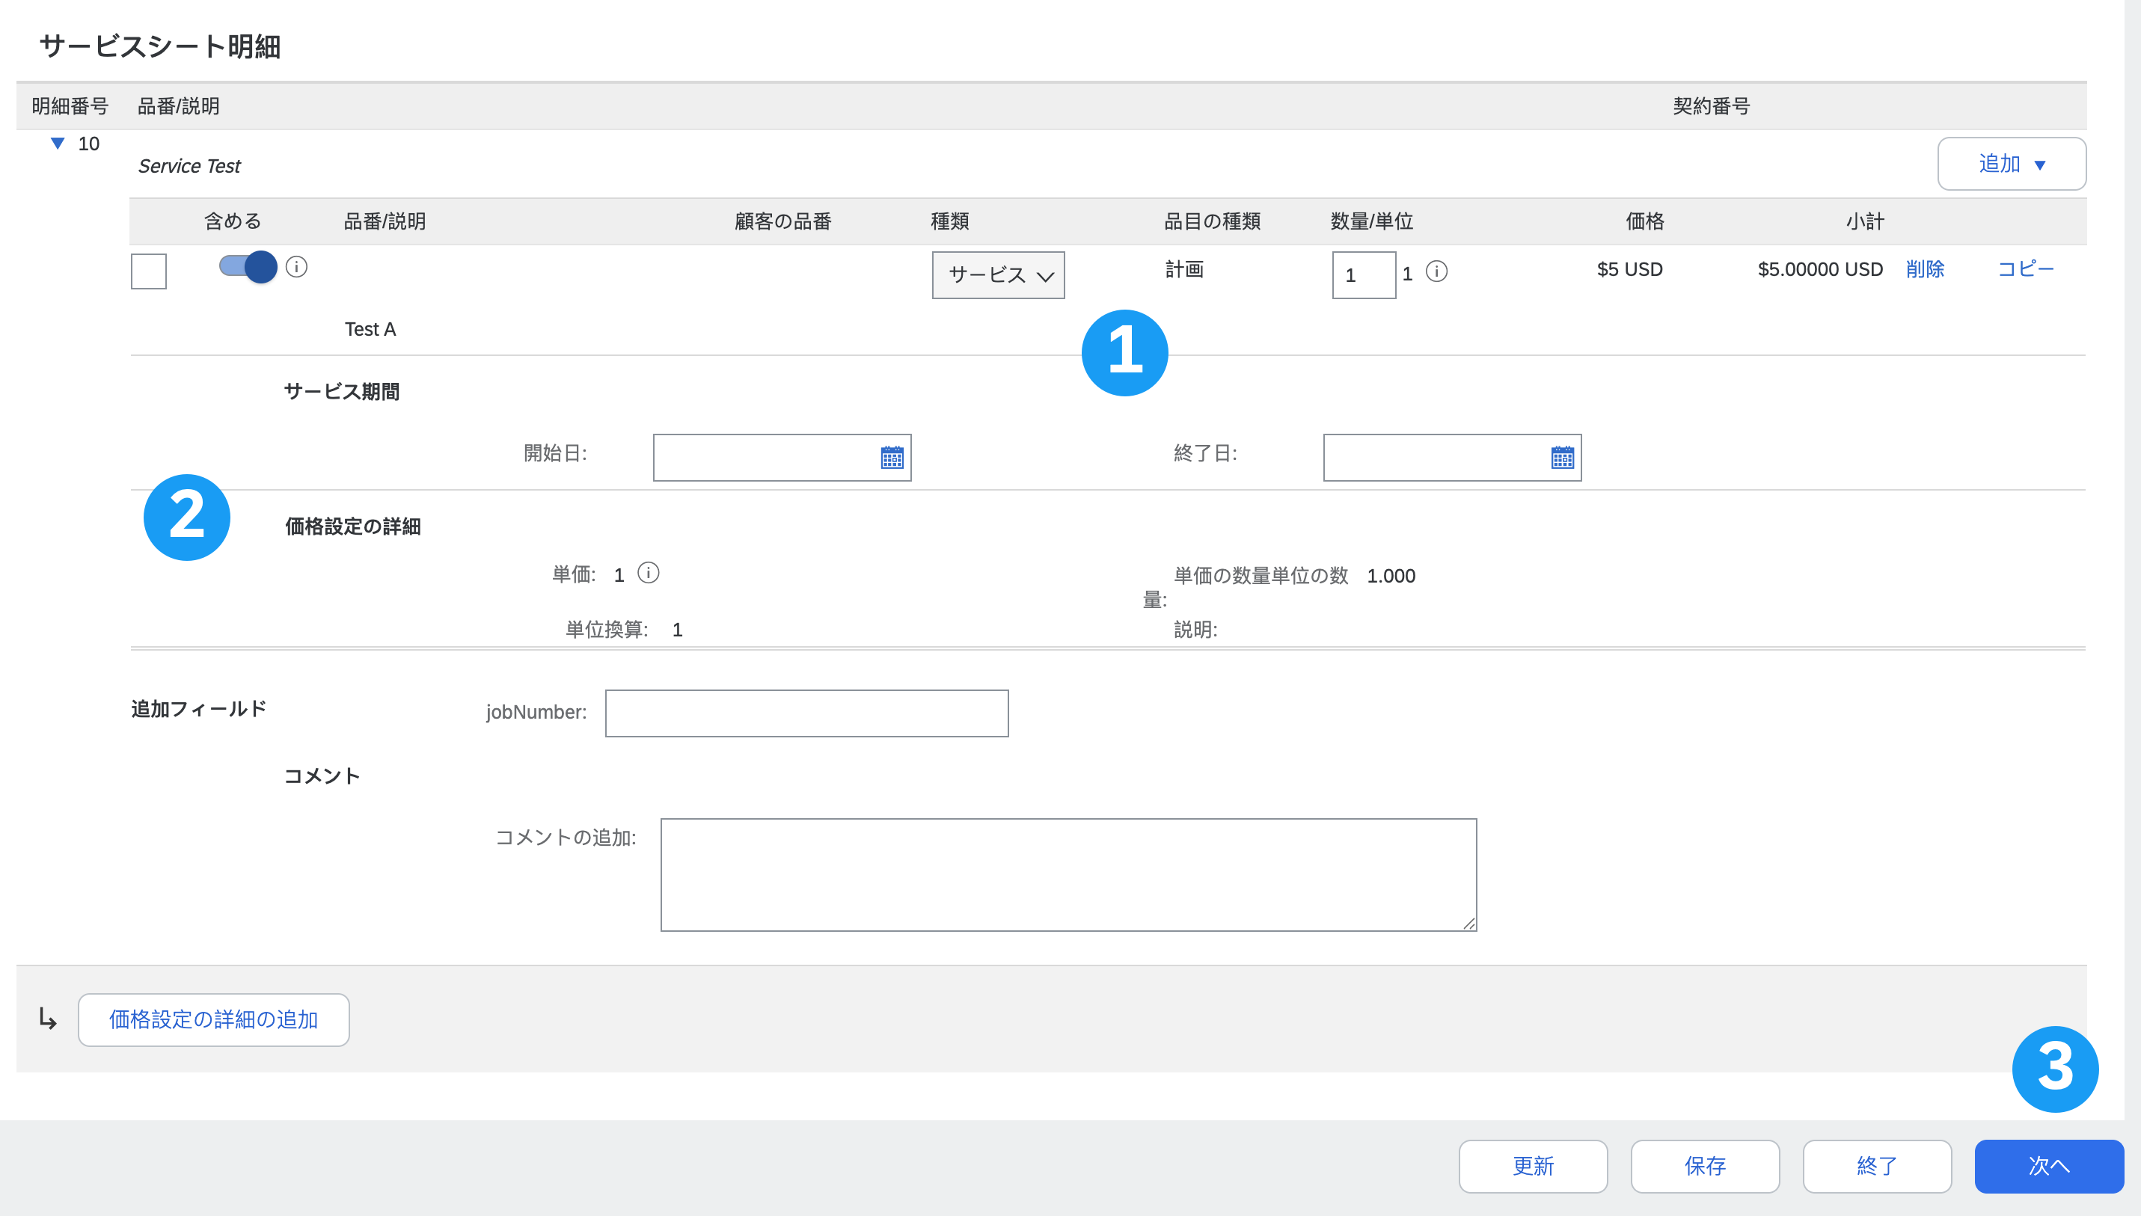The height and width of the screenshot is (1216, 2141).
Task: Click the 終了 button
Action: coord(1876,1166)
